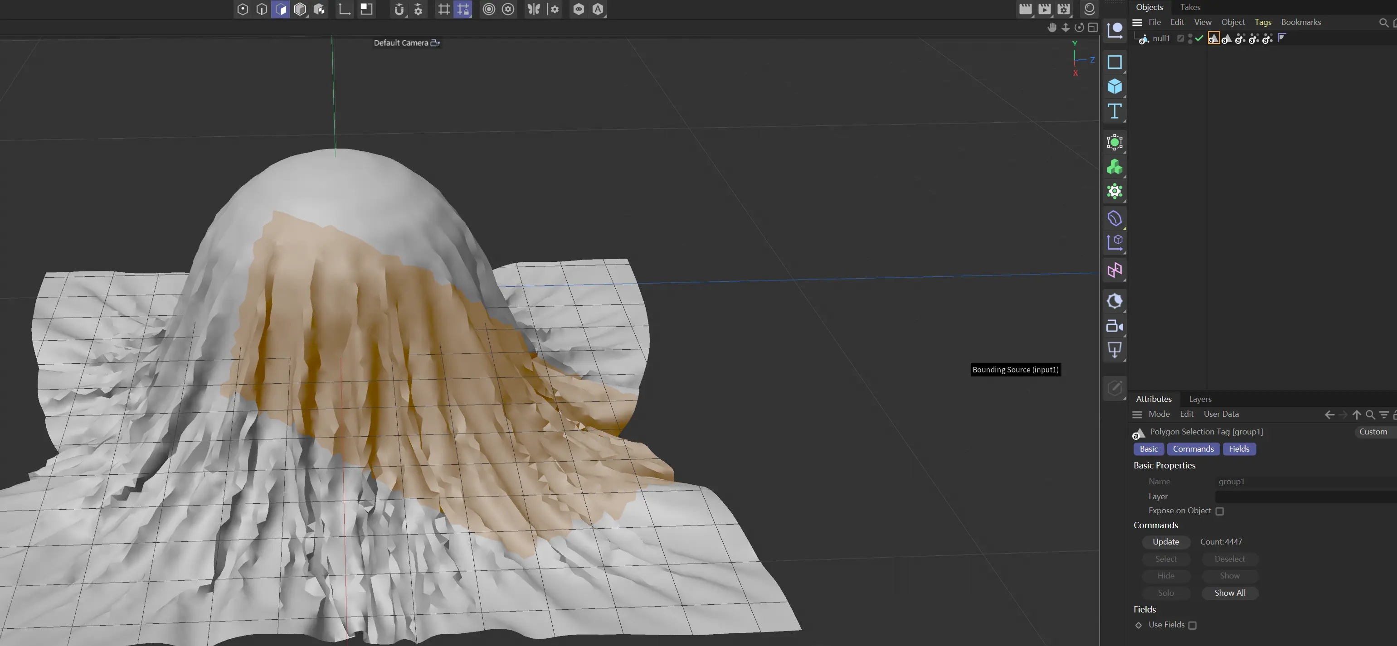Add a Text object from the side palette

click(x=1115, y=111)
